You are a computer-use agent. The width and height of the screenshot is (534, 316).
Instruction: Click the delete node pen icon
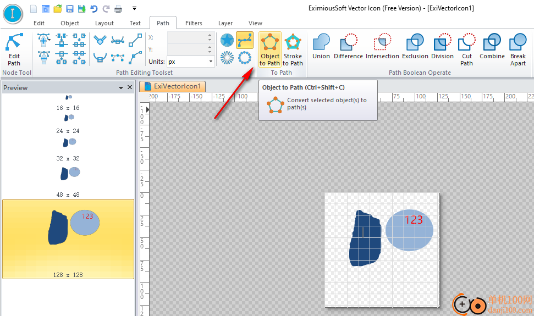(44, 58)
